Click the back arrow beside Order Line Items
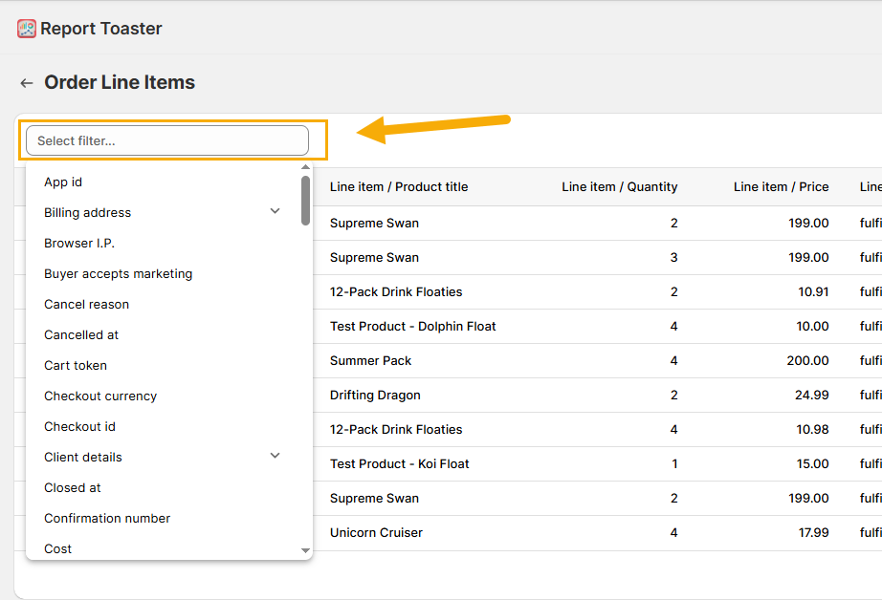Screen dimensions: 882x600 [x=27, y=83]
